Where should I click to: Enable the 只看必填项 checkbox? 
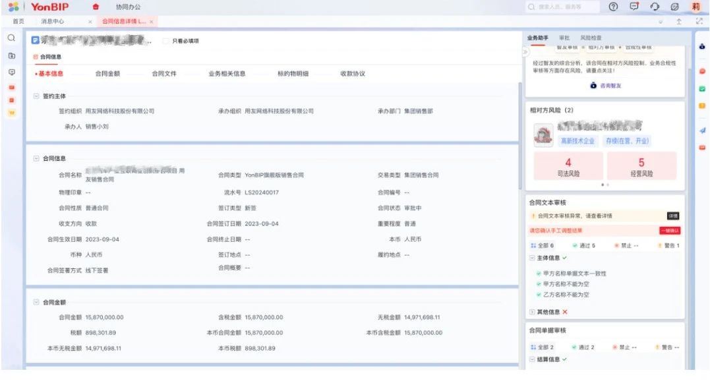coord(165,42)
